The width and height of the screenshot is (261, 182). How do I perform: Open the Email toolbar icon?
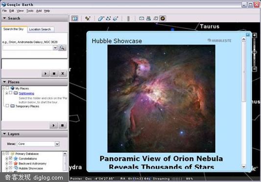(142, 18)
